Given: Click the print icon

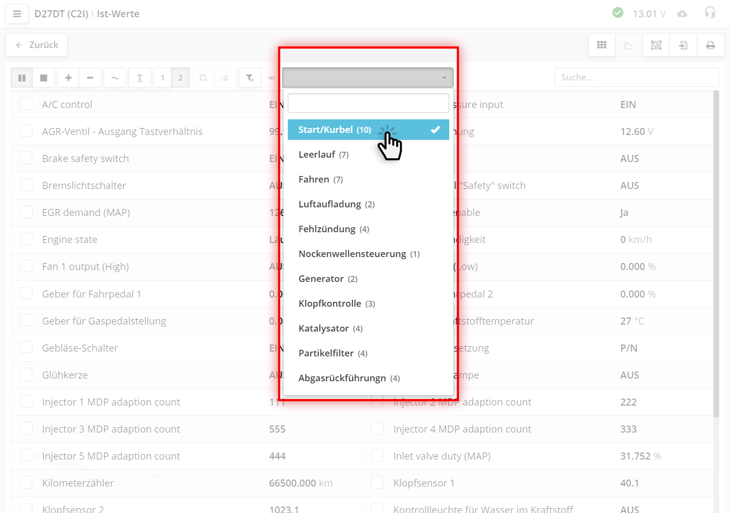Looking at the screenshot, I should (711, 45).
